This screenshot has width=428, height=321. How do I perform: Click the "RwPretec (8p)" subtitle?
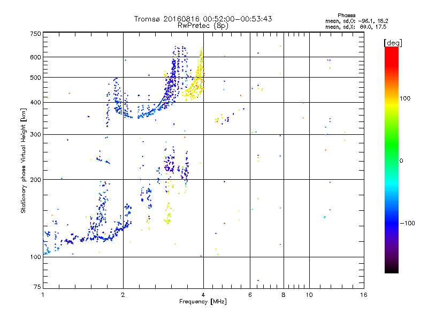[x=203, y=26]
